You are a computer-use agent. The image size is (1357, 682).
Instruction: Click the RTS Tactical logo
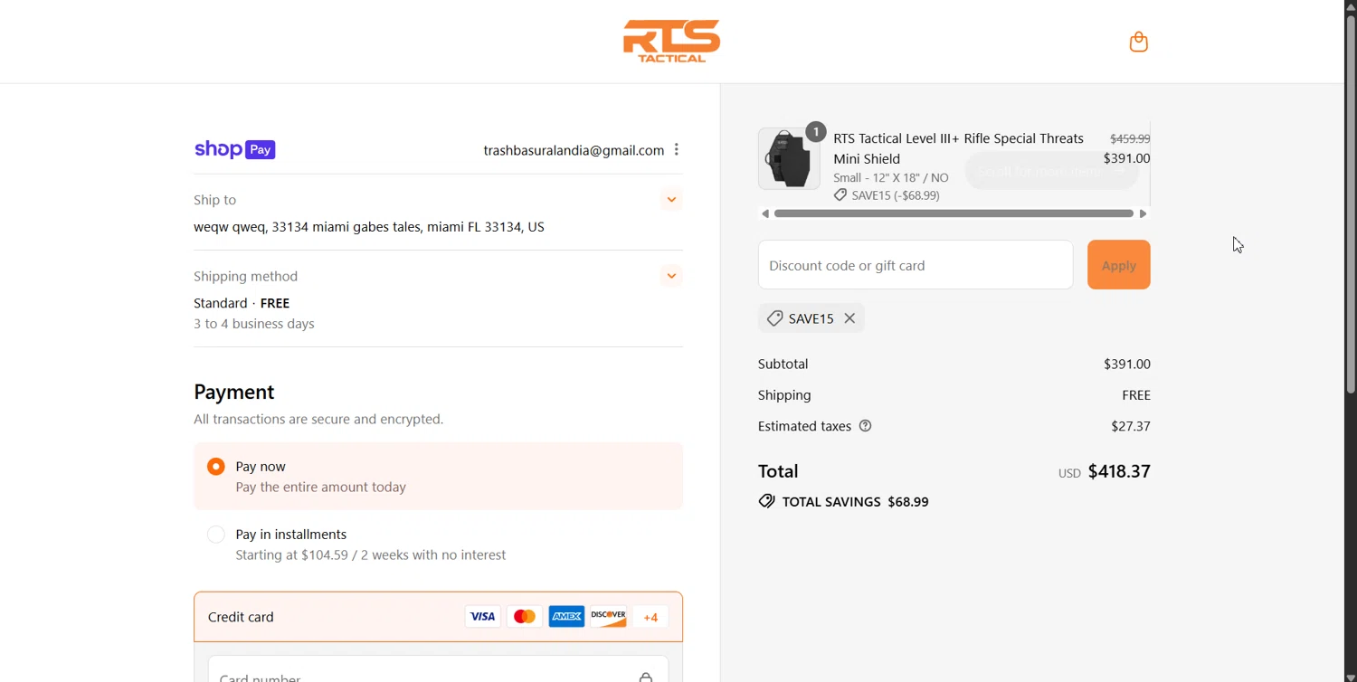[x=671, y=42]
